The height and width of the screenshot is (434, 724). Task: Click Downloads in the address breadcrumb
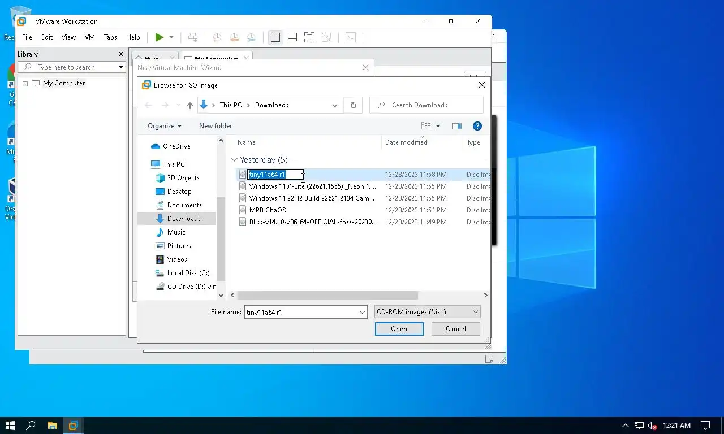(x=271, y=105)
